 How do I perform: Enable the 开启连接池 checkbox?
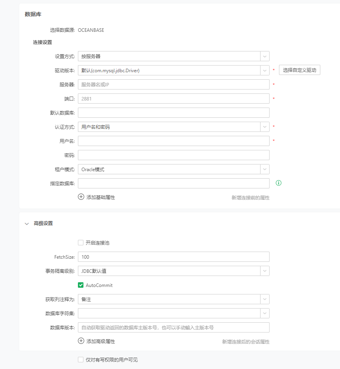pyautogui.click(x=81, y=243)
